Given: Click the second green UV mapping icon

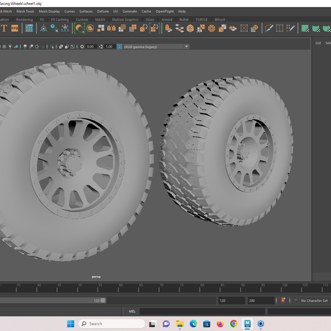Looking at the screenshot, I should [316, 28].
